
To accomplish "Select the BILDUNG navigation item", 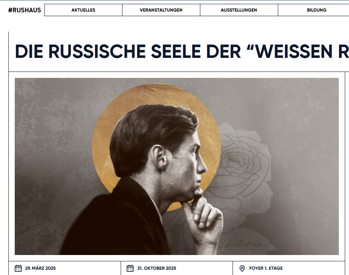I will tap(316, 10).
